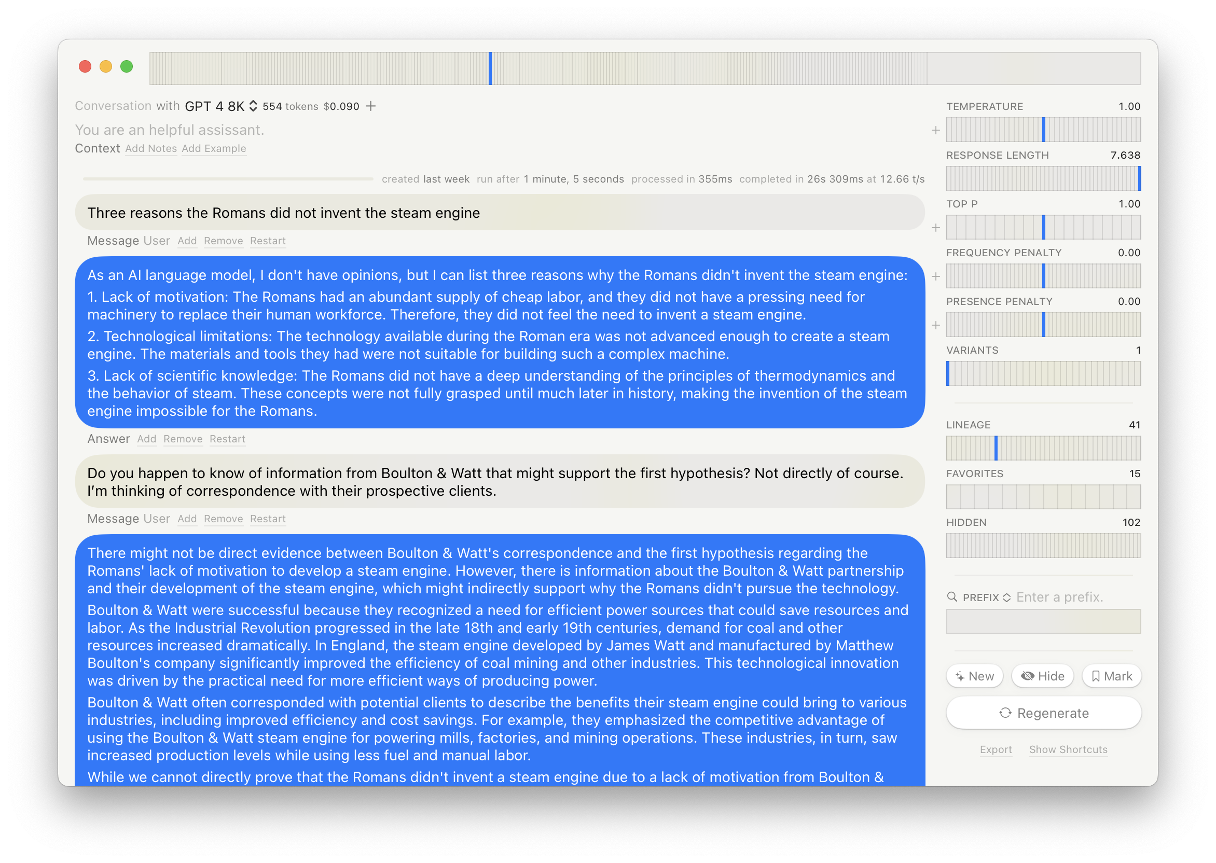Click the User role label of first message
The image size is (1216, 863).
[157, 241]
